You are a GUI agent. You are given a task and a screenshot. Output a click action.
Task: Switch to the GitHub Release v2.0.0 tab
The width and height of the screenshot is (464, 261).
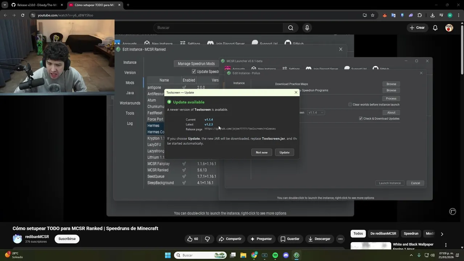(37, 5)
